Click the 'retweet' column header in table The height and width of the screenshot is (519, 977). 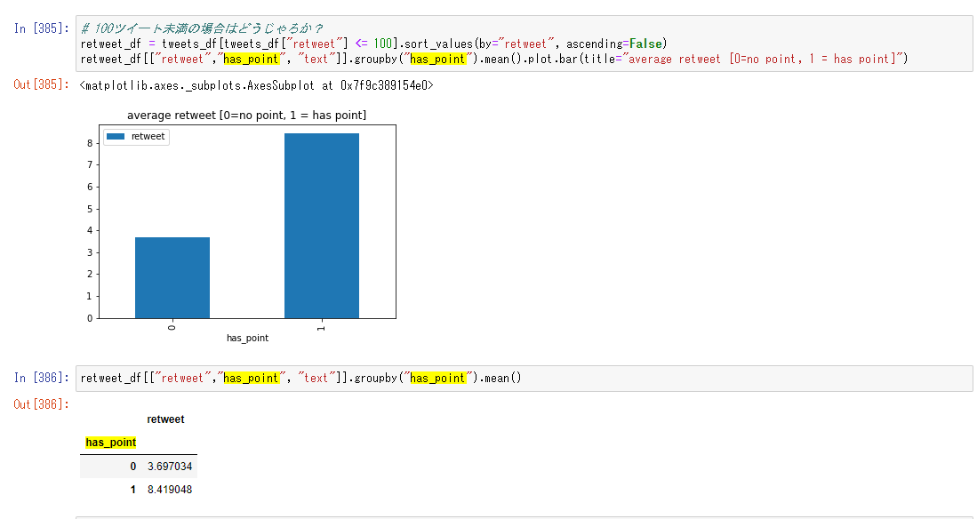[165, 419]
